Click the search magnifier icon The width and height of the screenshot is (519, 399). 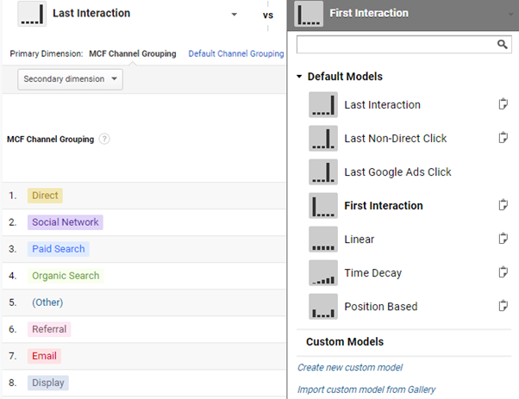pos(503,44)
